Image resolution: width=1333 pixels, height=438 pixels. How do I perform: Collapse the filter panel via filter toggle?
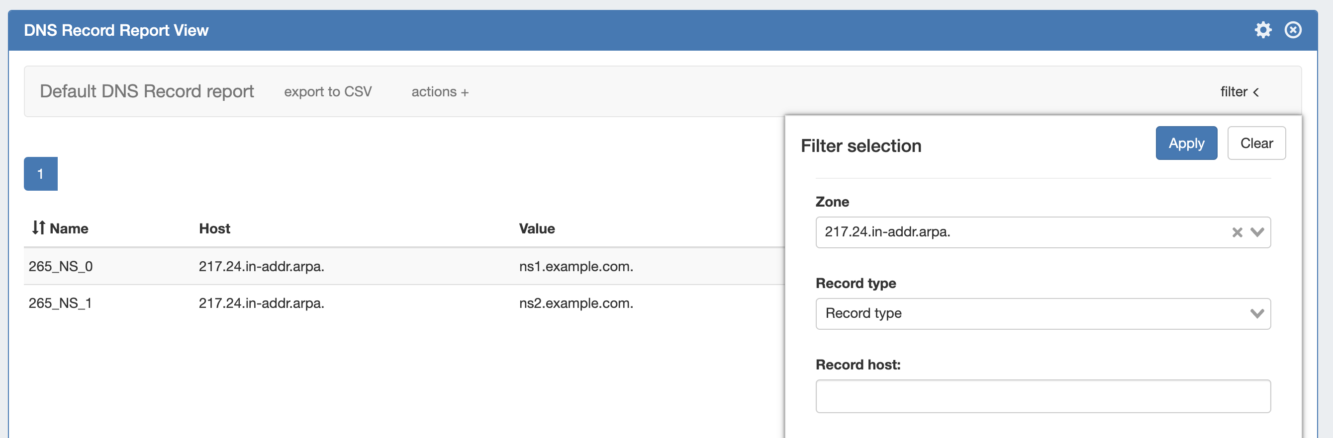1239,92
